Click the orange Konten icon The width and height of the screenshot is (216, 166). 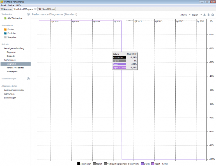[5, 29]
